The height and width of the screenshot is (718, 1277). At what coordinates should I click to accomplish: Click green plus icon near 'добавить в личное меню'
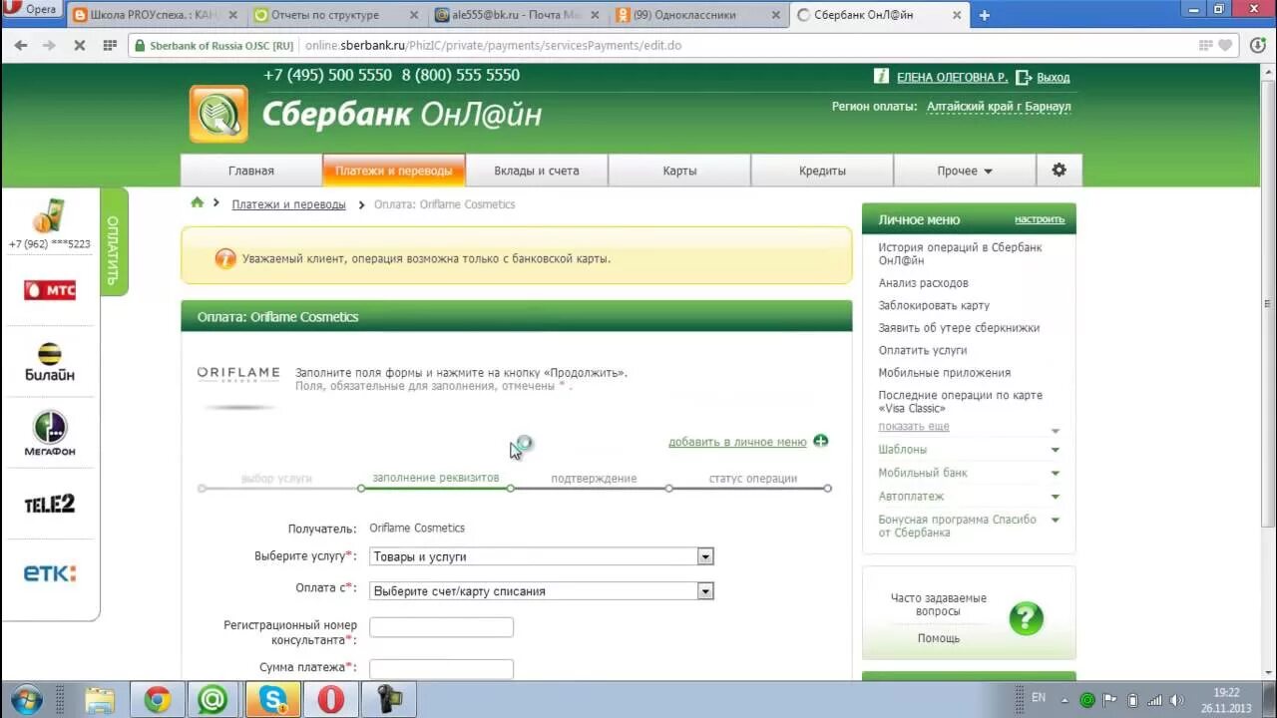coord(821,441)
